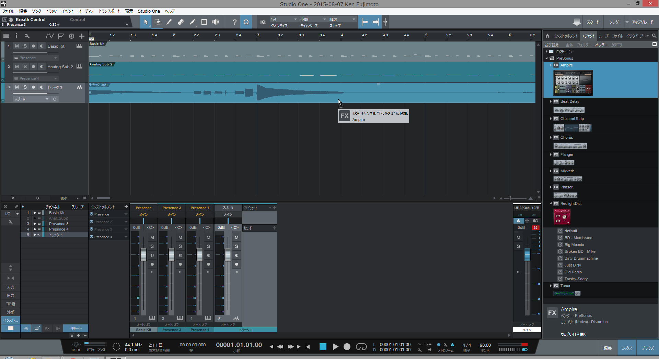The height and width of the screenshot is (359, 659).
Task: Toggle monitor on トラック 3
Action: coord(42,87)
